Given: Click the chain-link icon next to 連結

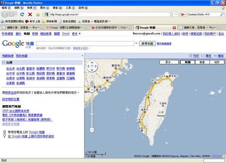Looking at the screenshot, I should point(215,56).
